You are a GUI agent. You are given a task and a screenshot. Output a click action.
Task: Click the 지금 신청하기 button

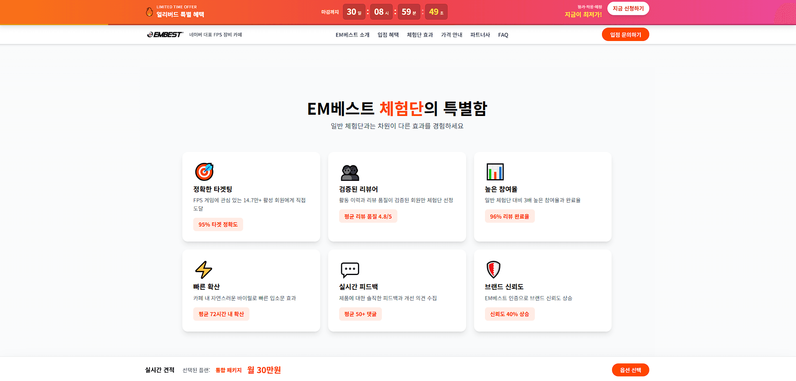point(628,8)
